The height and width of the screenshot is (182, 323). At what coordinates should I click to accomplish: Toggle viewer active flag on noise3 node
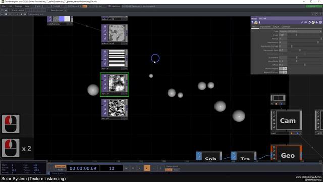pos(105,52)
